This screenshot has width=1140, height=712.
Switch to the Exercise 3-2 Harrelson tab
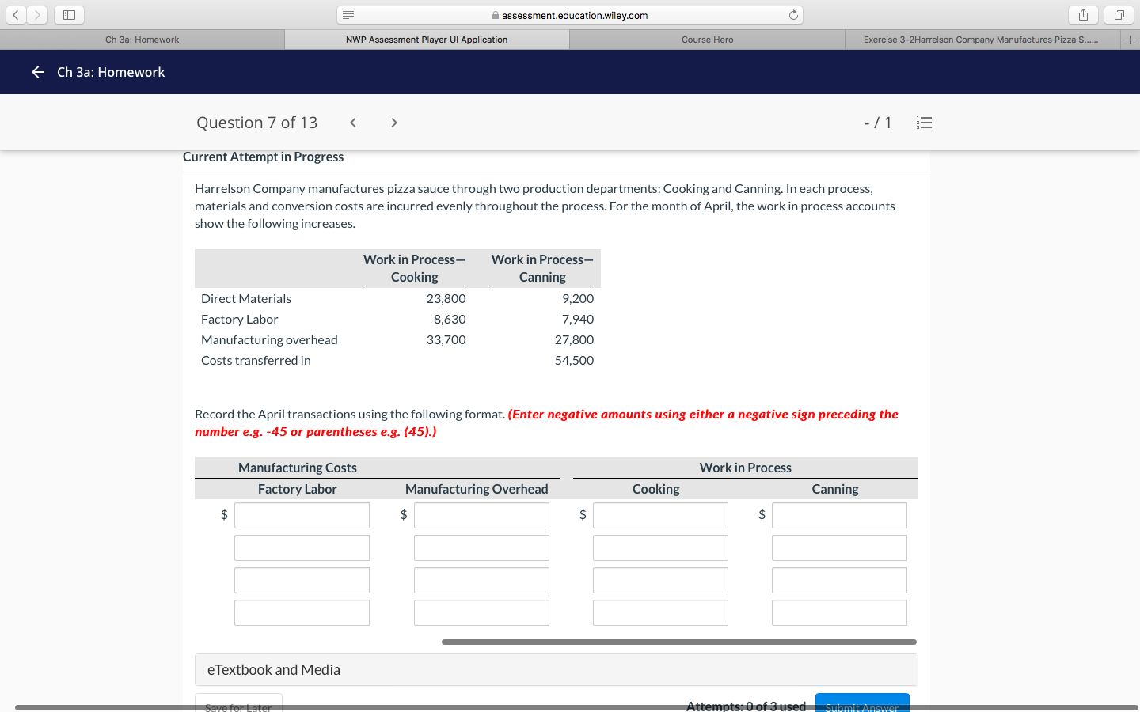click(x=982, y=39)
